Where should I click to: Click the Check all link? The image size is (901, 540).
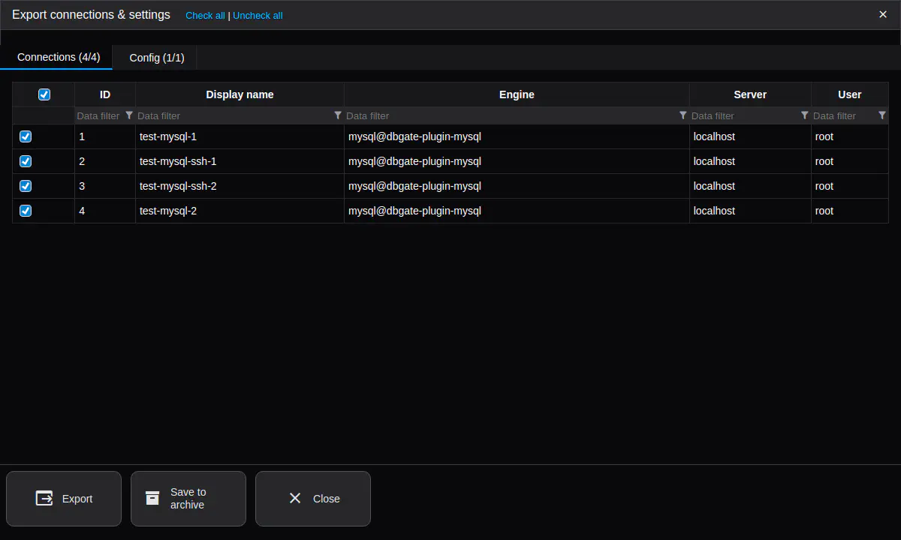click(x=205, y=16)
